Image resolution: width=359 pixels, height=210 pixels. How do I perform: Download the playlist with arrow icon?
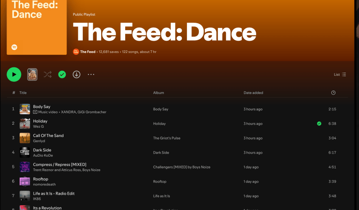77,74
